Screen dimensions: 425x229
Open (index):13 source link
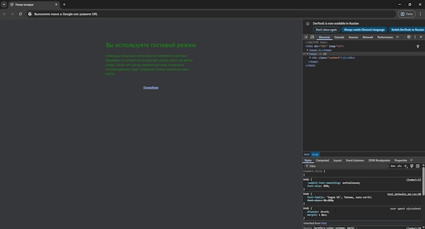[413, 180]
